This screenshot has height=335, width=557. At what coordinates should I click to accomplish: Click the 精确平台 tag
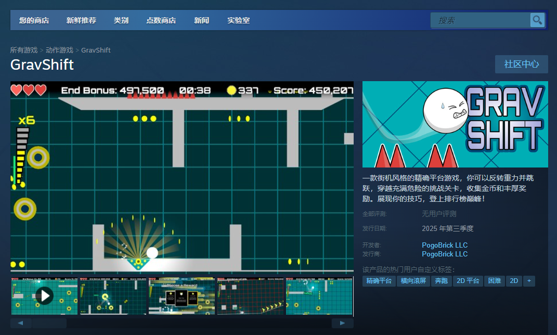point(379,280)
